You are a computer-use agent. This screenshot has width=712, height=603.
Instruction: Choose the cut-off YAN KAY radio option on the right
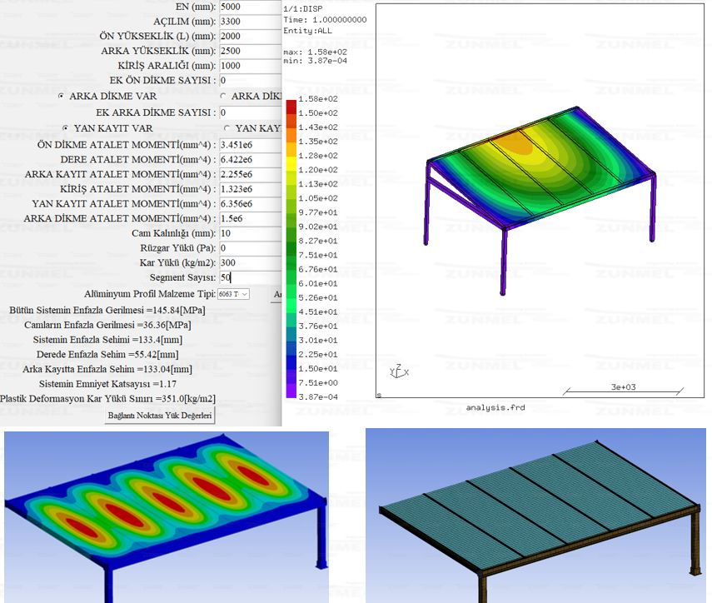[x=227, y=129]
